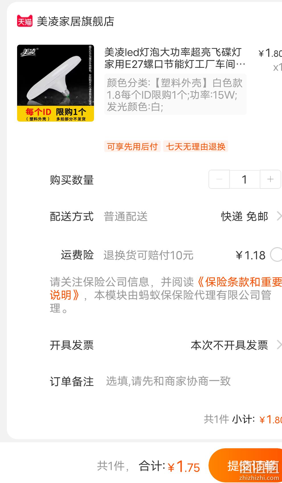Decrease purchase quantity with minus button
Viewport: 282px width, 483px height.
219,179
